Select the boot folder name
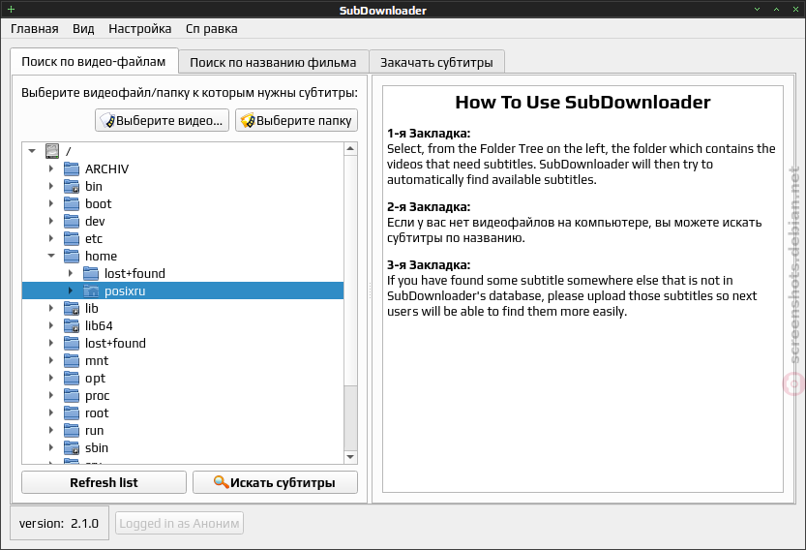The image size is (806, 550). [x=98, y=203]
